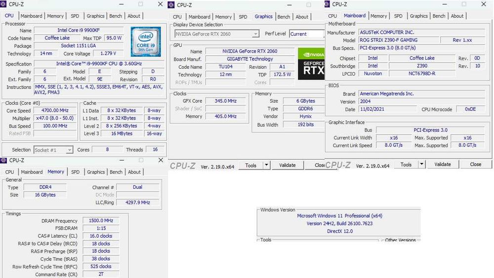Click CPU-Z app icon in Memory window title
Viewport: 494px width, 278px height.
point(3,160)
